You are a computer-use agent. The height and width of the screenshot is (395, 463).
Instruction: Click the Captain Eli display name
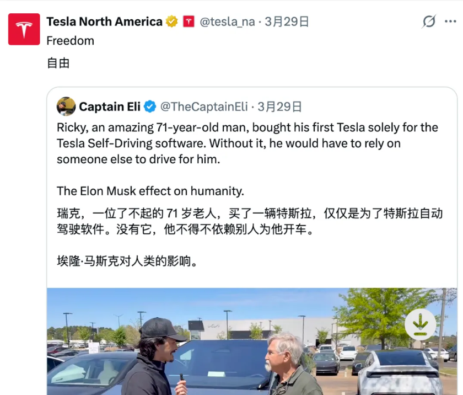110,106
